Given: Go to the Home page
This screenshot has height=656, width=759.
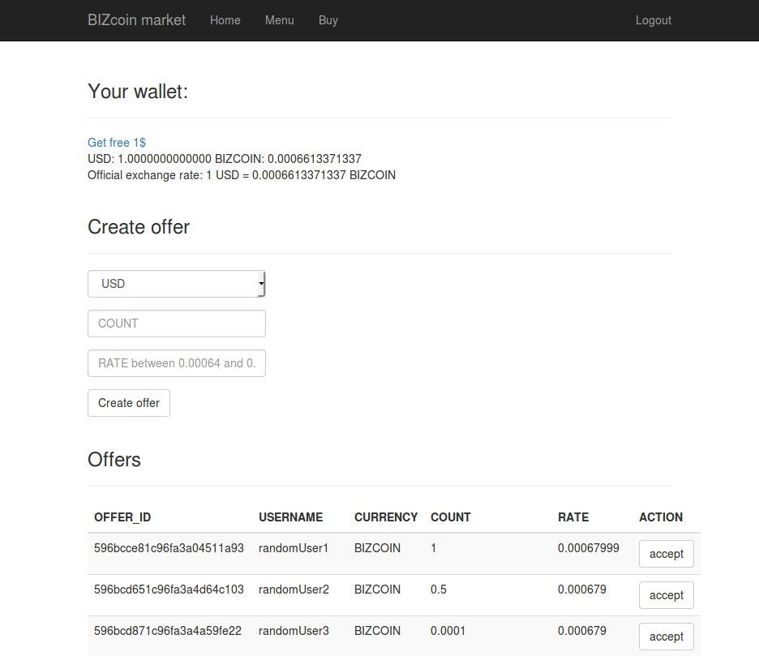Looking at the screenshot, I should click(x=225, y=20).
